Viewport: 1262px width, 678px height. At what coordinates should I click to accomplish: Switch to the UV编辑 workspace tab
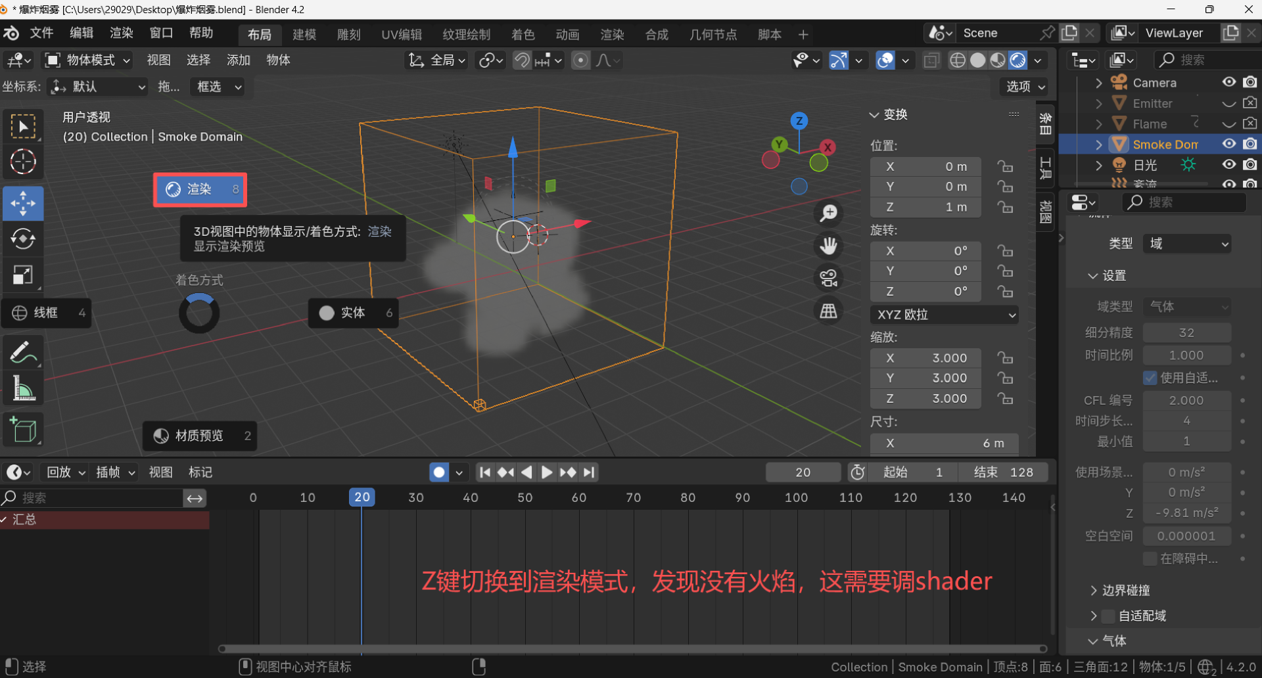pyautogui.click(x=402, y=34)
